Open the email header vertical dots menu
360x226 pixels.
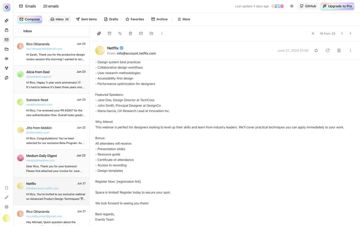click(350, 50)
